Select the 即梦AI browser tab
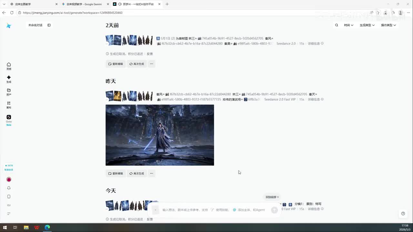Viewport: 413px width, 232px height. 136,4
